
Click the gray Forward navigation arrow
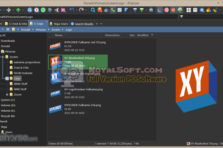coord(9,10)
